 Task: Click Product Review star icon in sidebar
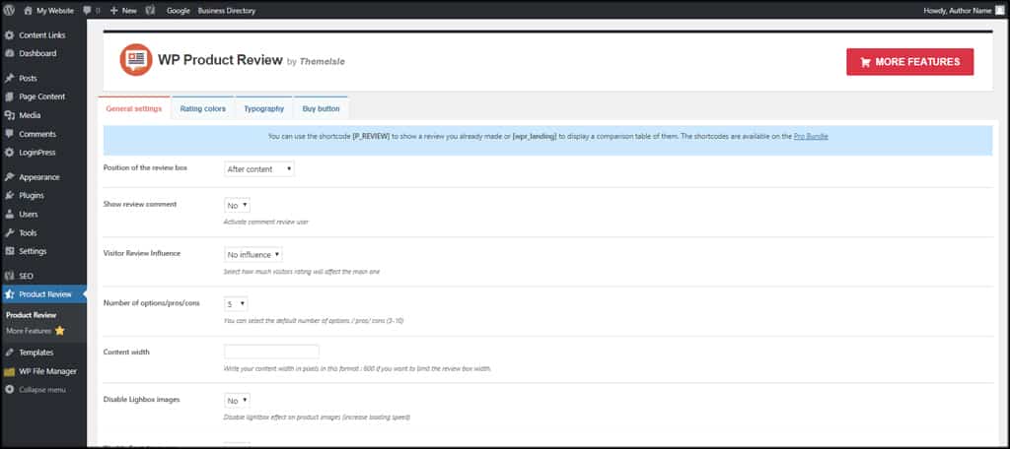coord(9,294)
